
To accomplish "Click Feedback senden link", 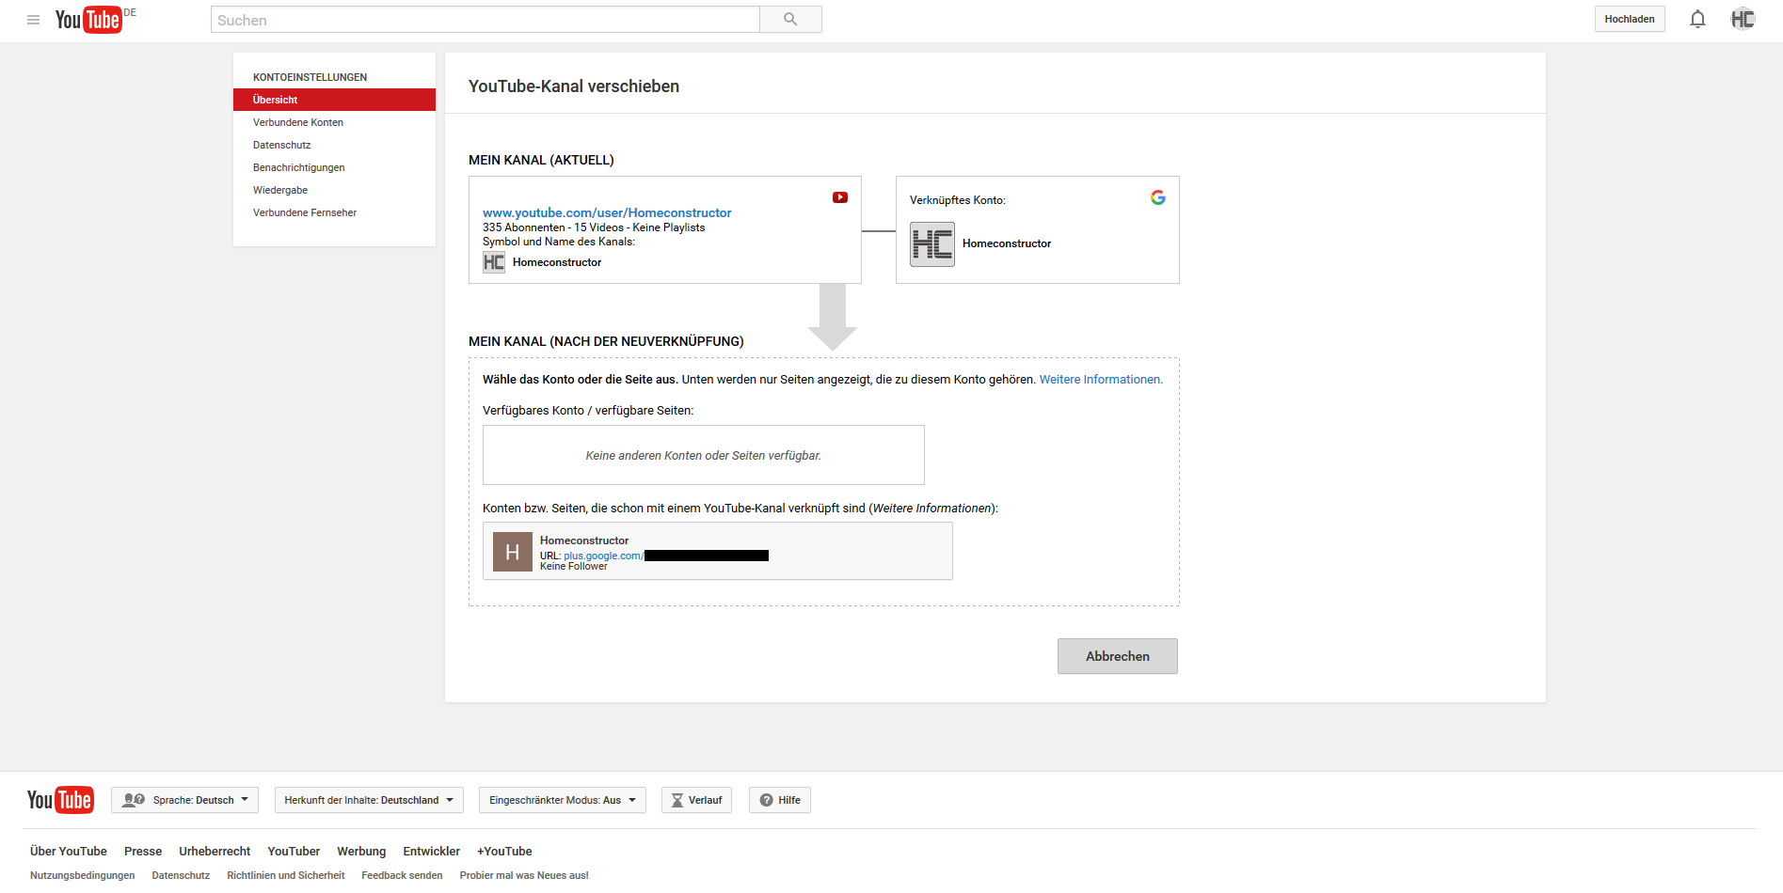I will click(x=402, y=875).
